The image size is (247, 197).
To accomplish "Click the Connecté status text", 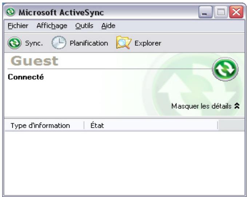I will click(x=26, y=77).
